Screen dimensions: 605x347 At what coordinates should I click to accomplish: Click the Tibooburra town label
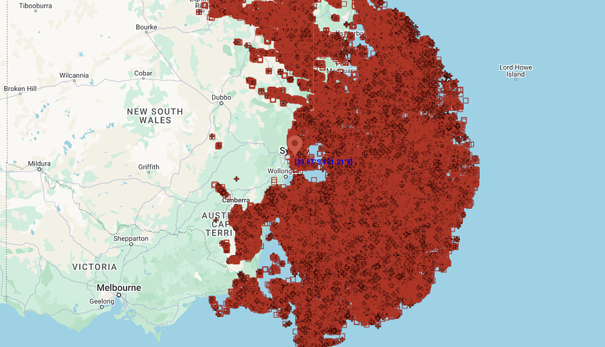pos(35,6)
